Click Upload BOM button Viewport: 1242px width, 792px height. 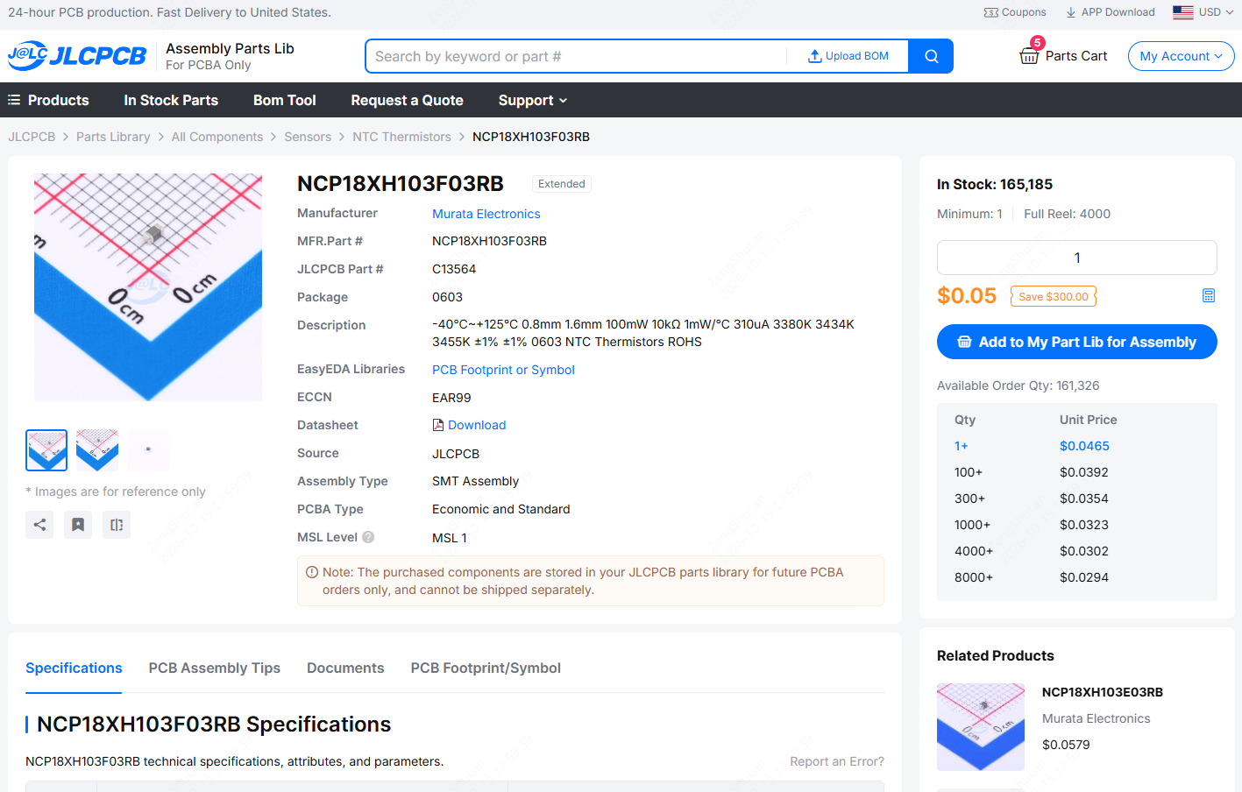[848, 56]
